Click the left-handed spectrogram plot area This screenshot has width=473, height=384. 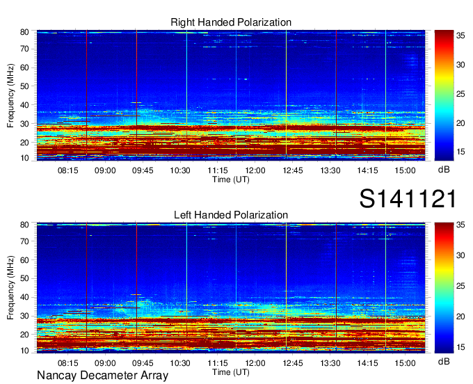pyautogui.click(x=231, y=288)
